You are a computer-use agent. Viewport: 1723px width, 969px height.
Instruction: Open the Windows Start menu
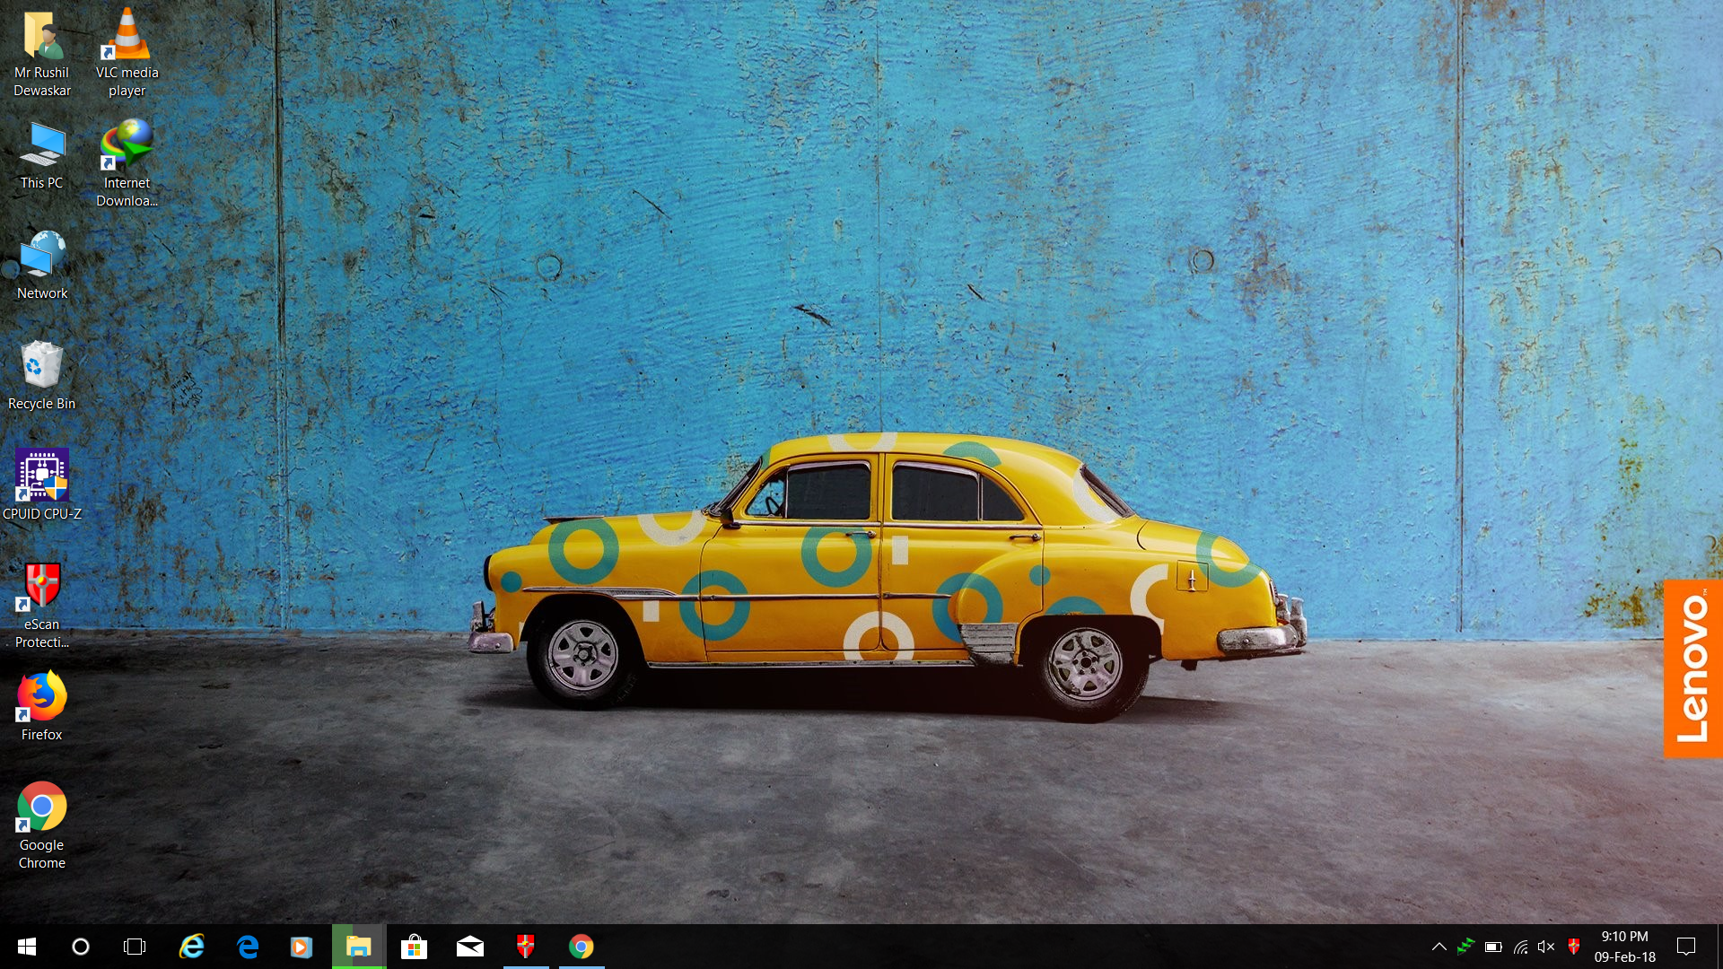(x=27, y=947)
